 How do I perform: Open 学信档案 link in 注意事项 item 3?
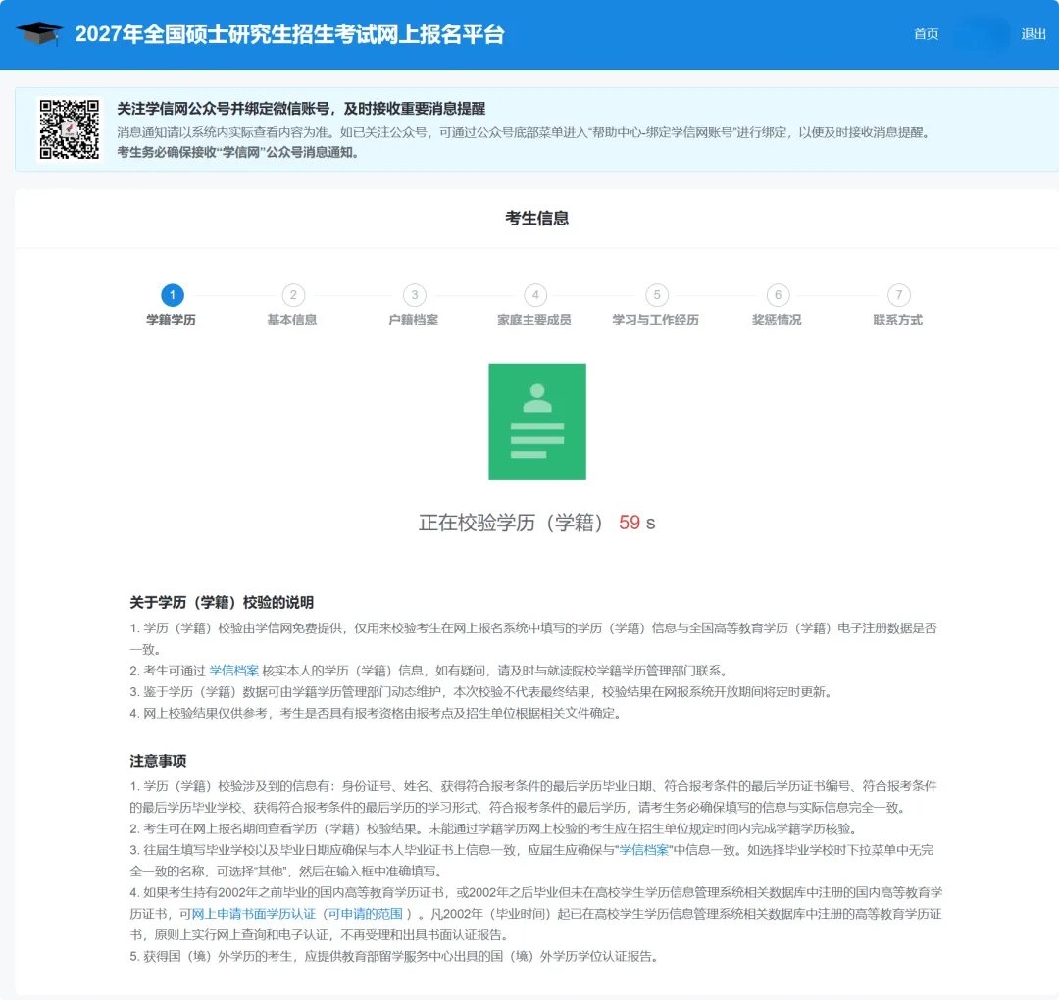tap(644, 850)
